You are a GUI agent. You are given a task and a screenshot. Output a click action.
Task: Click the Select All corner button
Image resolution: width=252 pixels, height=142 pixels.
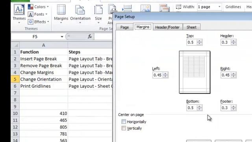tap(15, 45)
